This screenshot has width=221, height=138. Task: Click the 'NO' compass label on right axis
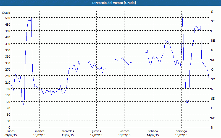click(x=213, y=60)
